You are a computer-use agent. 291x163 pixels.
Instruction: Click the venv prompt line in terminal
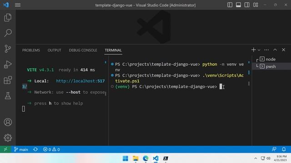166,86
